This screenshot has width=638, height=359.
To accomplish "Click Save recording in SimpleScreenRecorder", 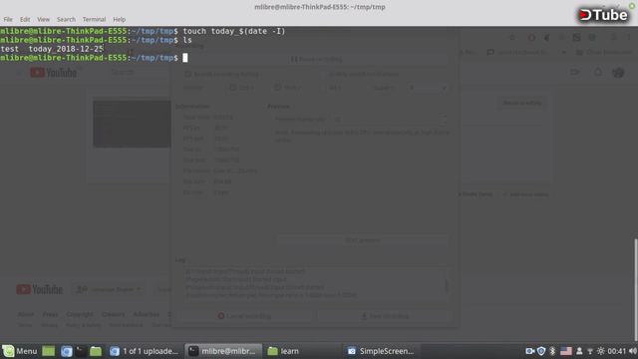I will pyautogui.click(x=385, y=316).
